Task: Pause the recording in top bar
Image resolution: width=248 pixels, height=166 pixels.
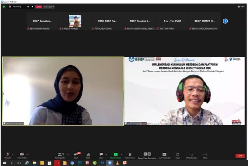Action: click(x=28, y=7)
